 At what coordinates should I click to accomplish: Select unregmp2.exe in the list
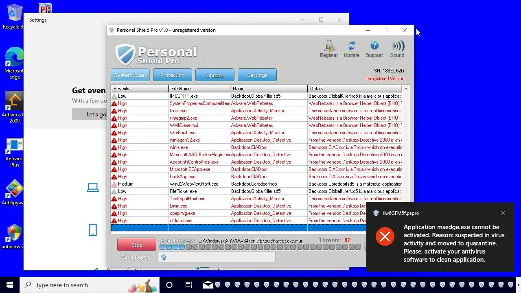[256, 118]
